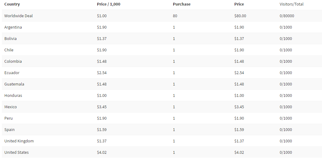
Task: Select the Peru country cell
Action: click(8, 118)
